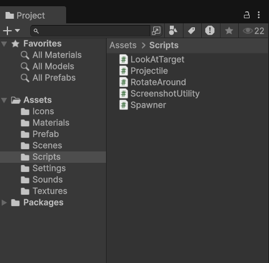
Task: Select the Spawner script file
Action: (x=142, y=105)
